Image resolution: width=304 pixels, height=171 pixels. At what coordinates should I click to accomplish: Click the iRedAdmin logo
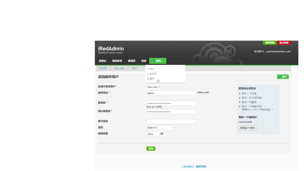(x=111, y=49)
